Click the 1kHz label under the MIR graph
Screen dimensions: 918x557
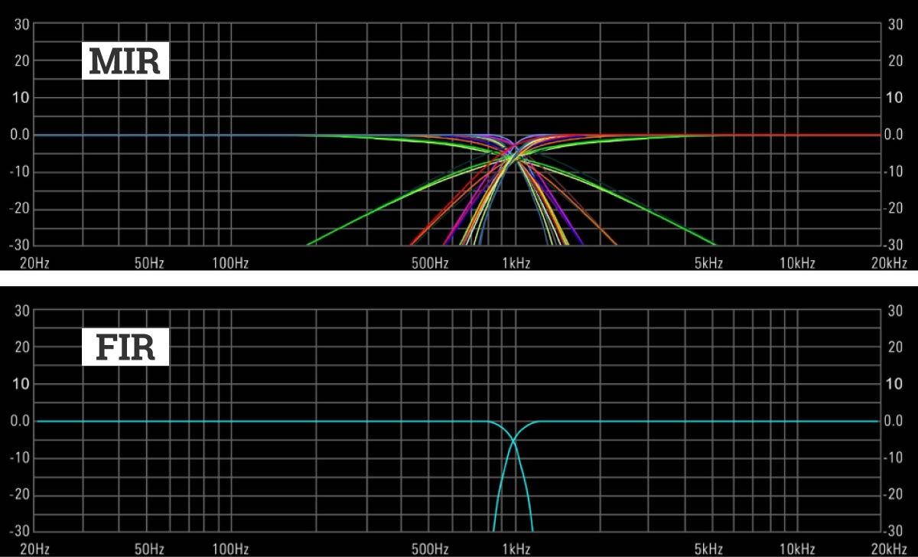coord(516,264)
